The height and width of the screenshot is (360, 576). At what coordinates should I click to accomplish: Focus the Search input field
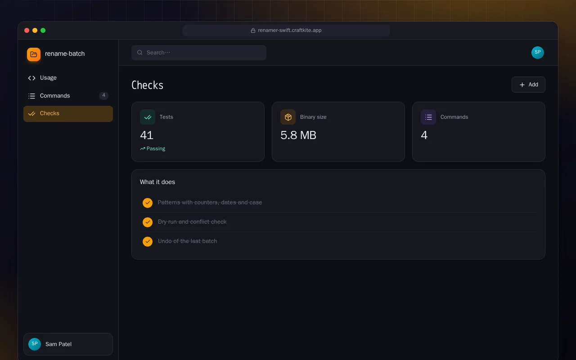199,53
